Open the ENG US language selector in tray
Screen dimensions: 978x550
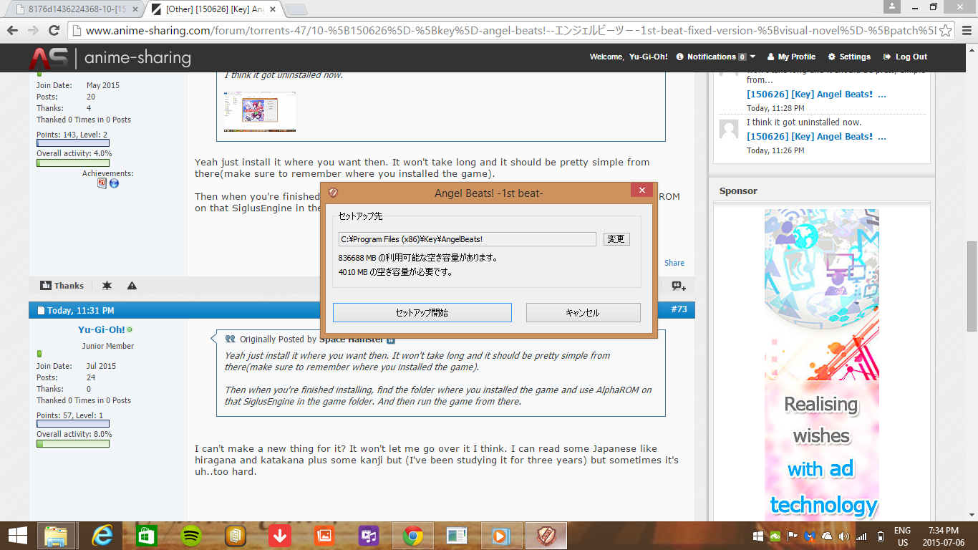coord(902,536)
